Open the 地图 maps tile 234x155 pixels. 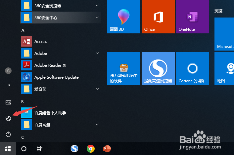click(x=224, y=68)
